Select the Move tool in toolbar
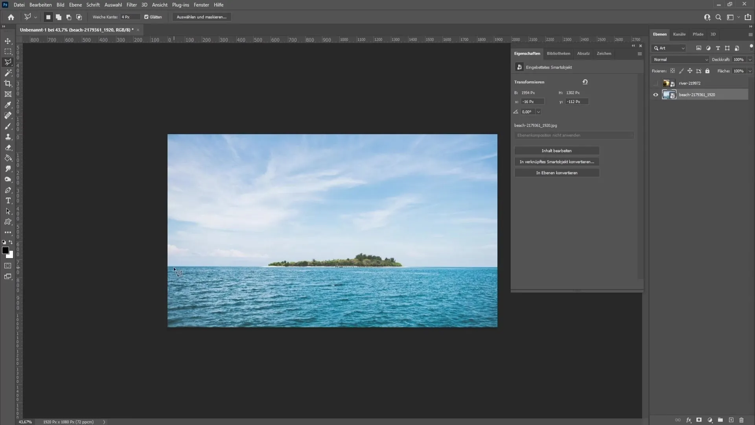 [x=8, y=41]
